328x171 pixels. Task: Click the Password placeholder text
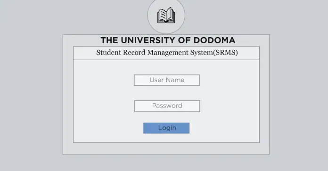(x=167, y=106)
